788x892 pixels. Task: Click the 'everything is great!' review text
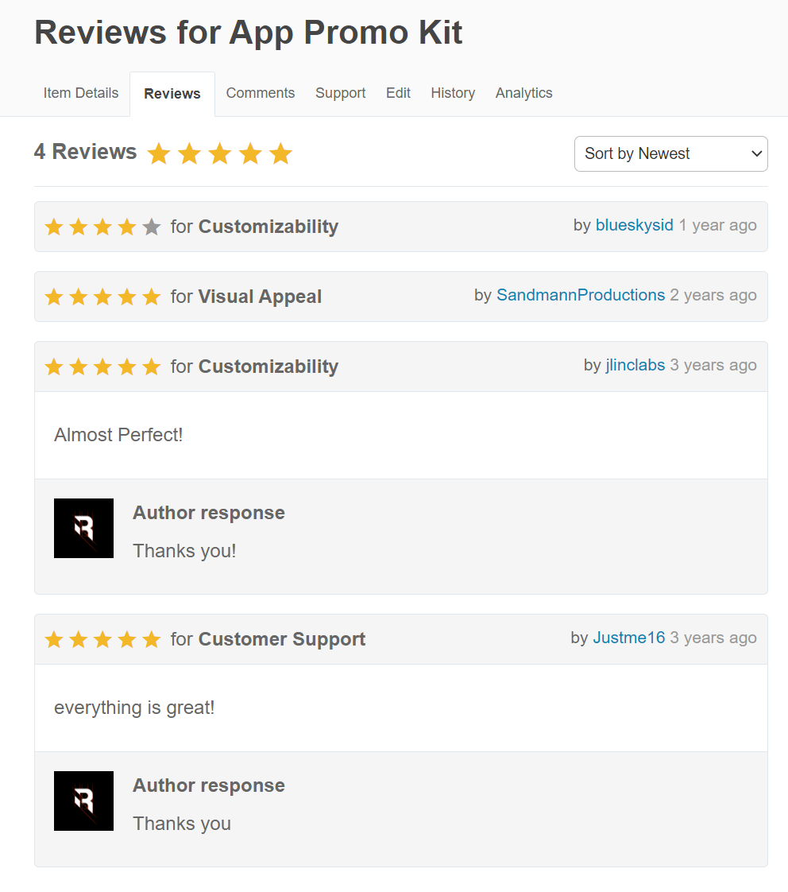[134, 707]
